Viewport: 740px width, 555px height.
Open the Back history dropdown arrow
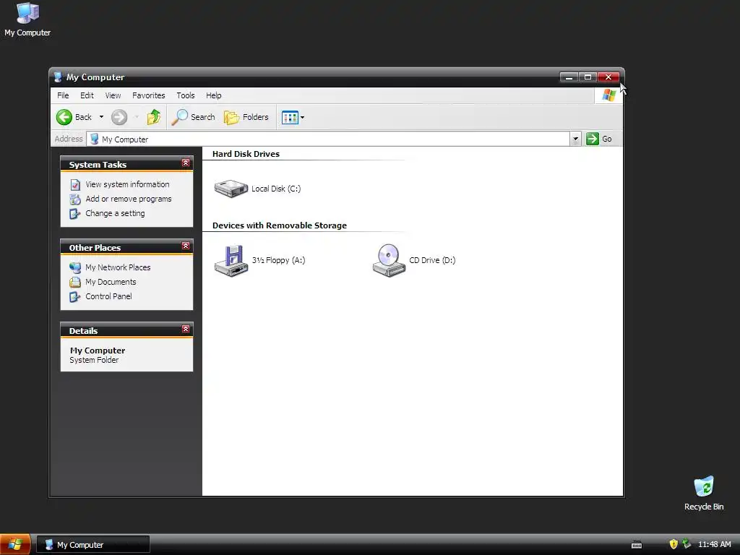click(101, 117)
